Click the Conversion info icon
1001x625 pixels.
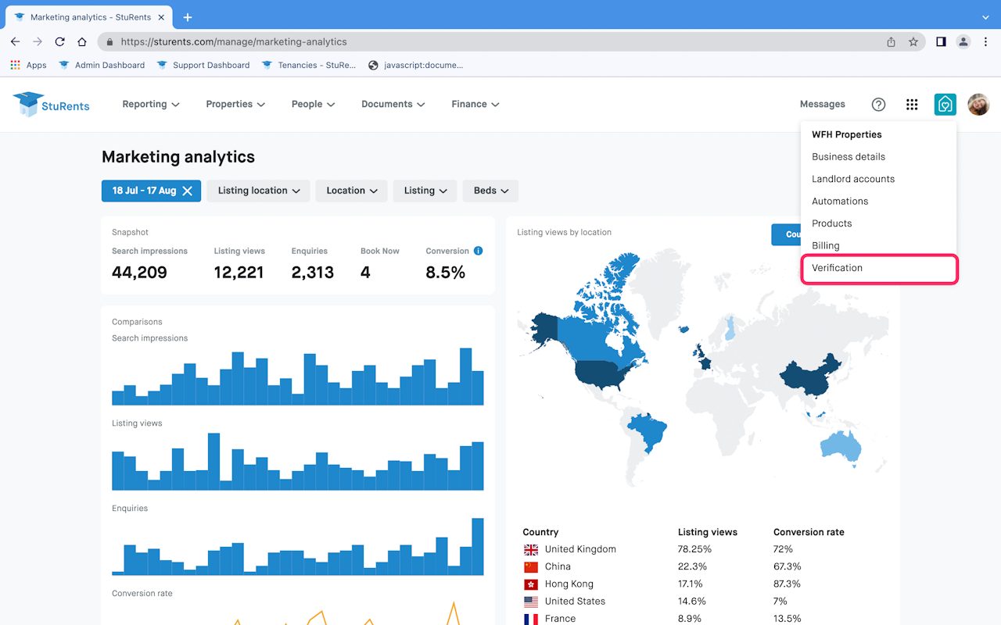coord(478,251)
